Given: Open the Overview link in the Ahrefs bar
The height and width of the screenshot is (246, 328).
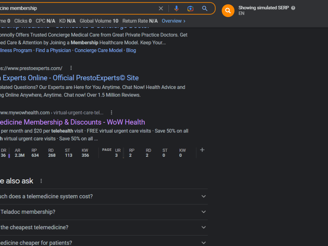Looking at the screenshot, I should click(x=174, y=21).
